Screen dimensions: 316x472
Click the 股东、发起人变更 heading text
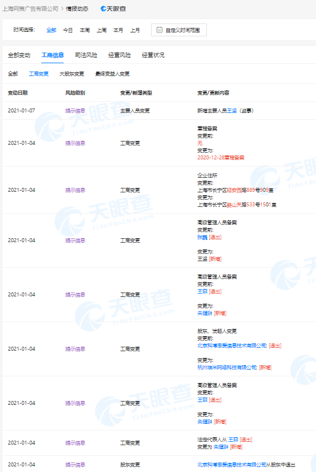pos(217,331)
